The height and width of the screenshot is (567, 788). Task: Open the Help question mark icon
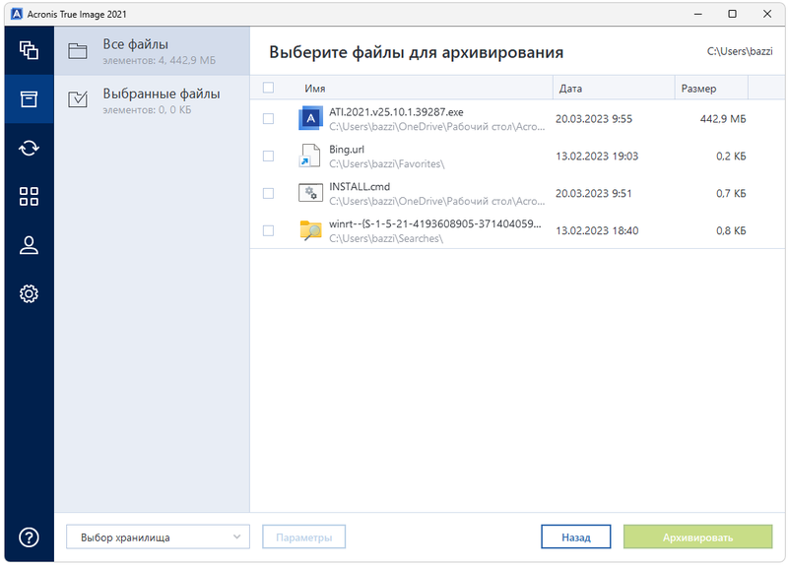pos(29,537)
